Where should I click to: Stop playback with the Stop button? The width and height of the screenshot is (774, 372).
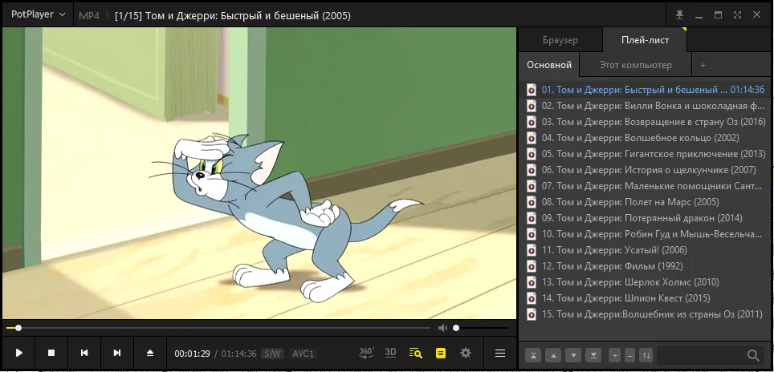tap(51, 353)
